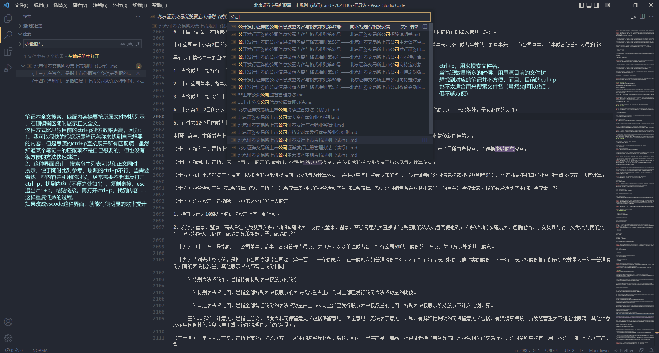Viewport: 659px width, 353px height.
Task: Open the editor's More Actions menu
Action: point(651,16)
